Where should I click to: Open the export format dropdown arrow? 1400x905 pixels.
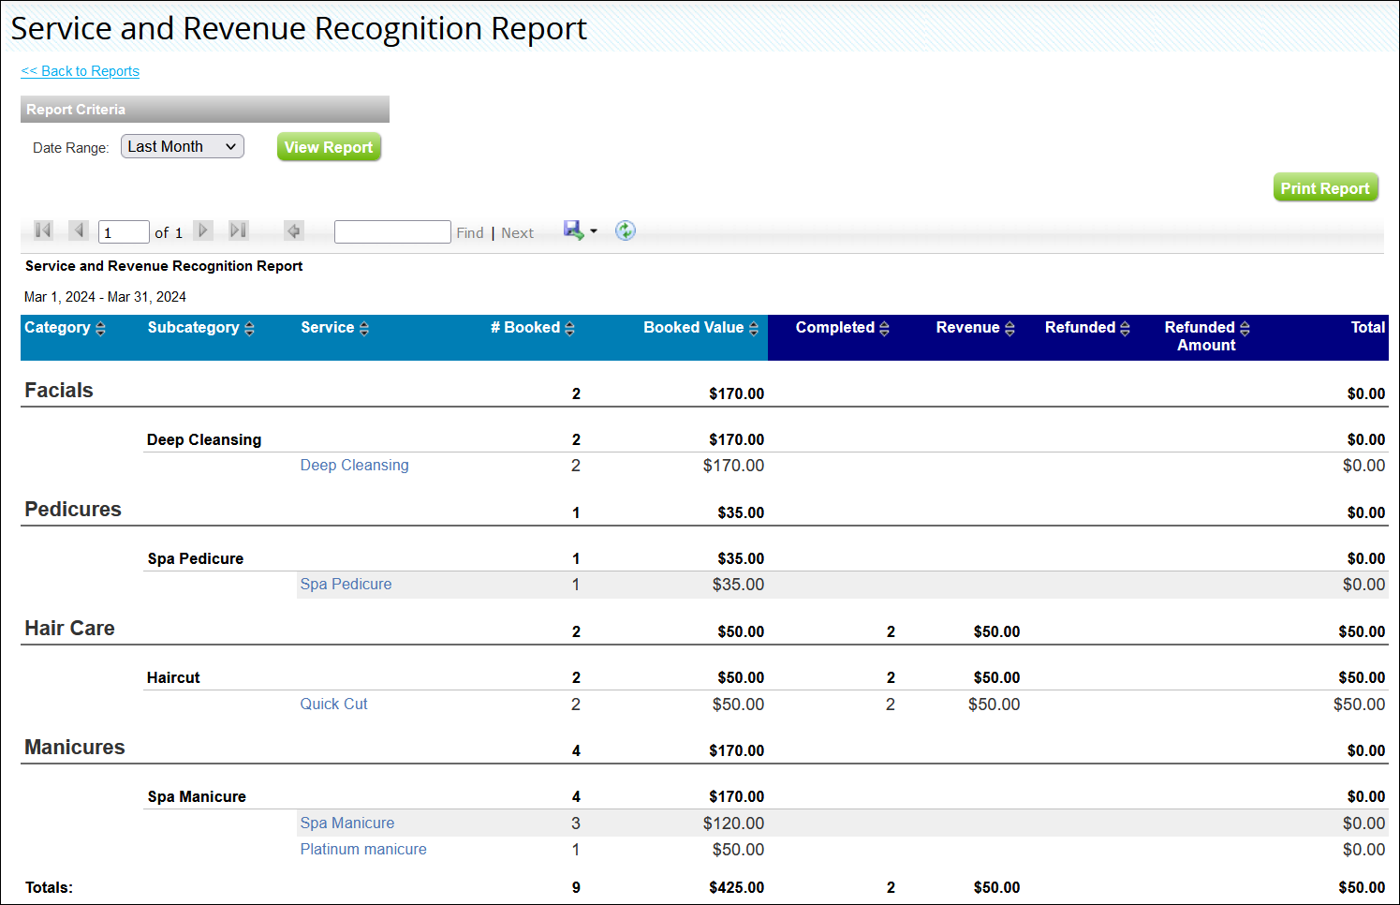(594, 231)
